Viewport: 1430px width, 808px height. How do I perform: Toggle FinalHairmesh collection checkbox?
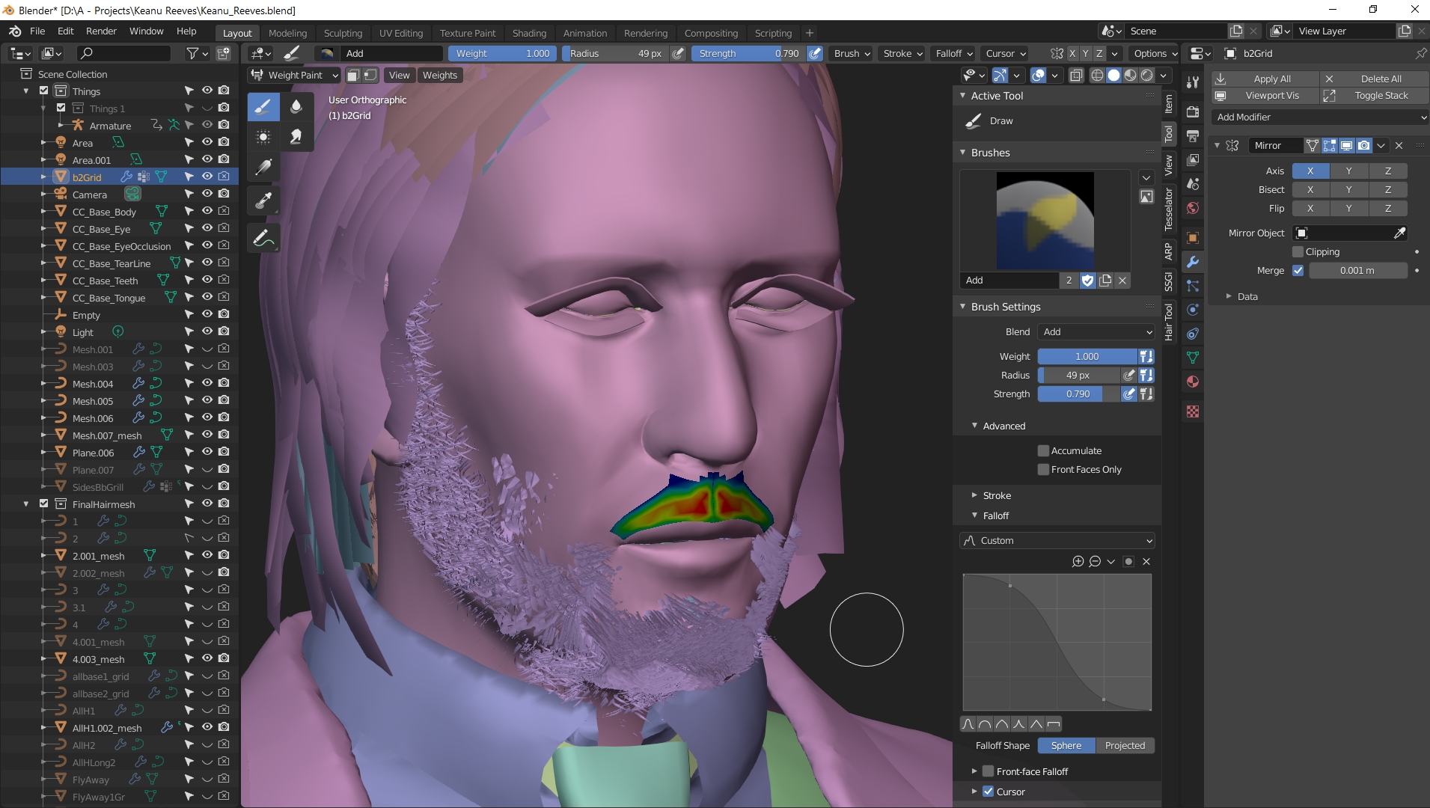[43, 504]
